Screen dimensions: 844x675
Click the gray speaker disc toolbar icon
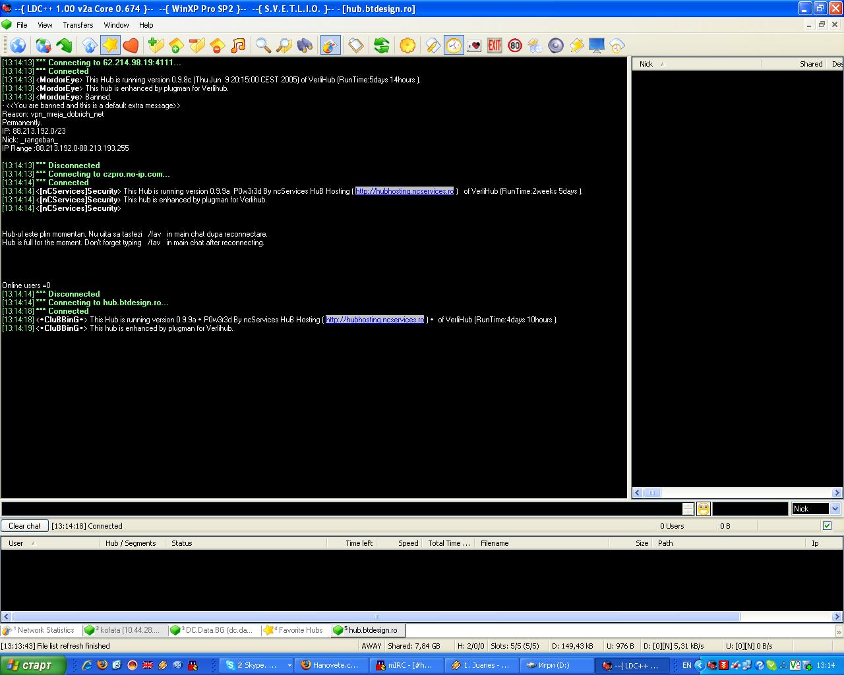coord(556,45)
